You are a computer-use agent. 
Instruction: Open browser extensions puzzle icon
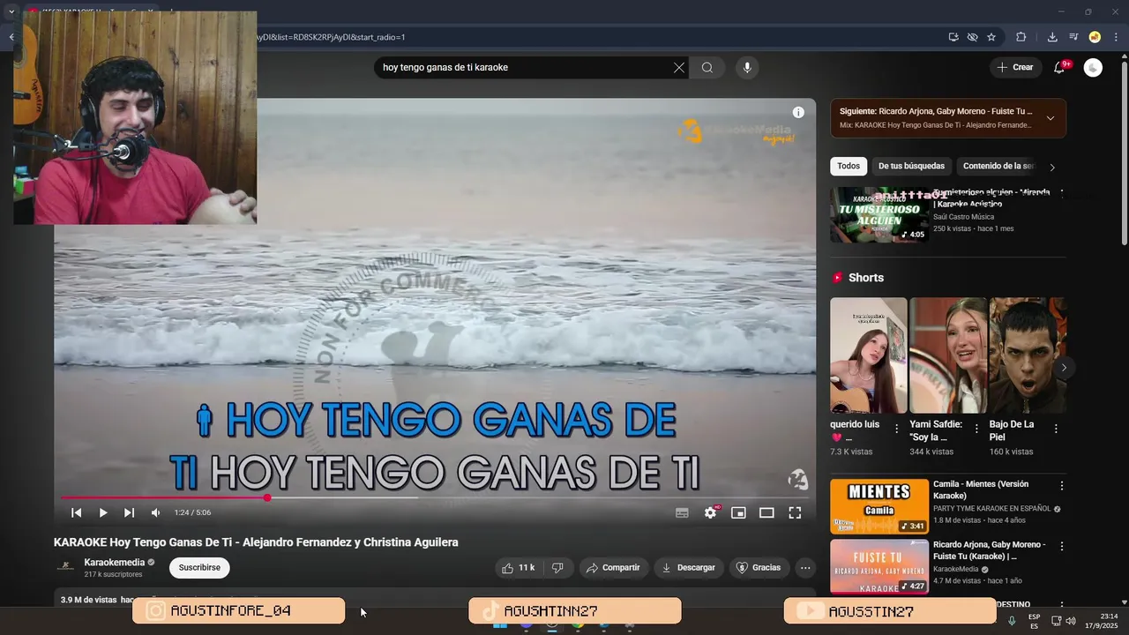click(1021, 37)
